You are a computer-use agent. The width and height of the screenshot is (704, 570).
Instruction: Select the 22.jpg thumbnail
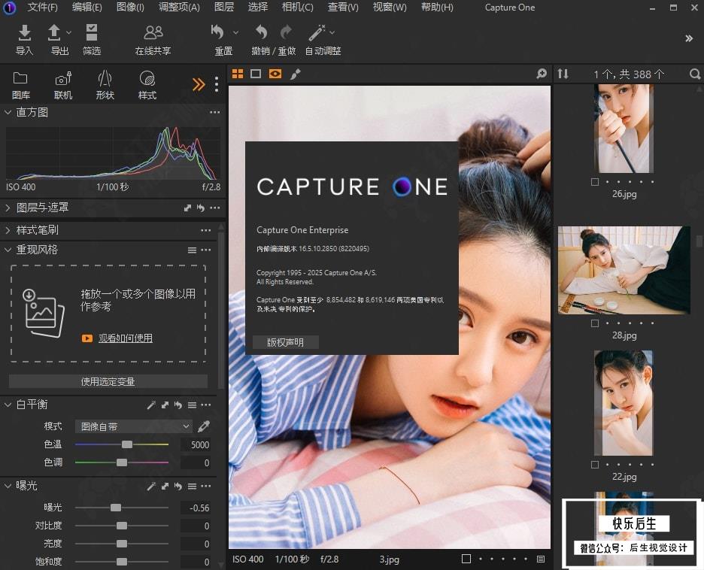[624, 403]
